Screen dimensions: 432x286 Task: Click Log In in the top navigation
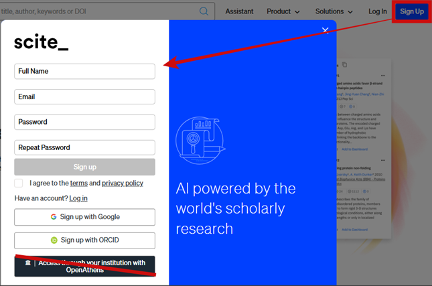tap(377, 11)
